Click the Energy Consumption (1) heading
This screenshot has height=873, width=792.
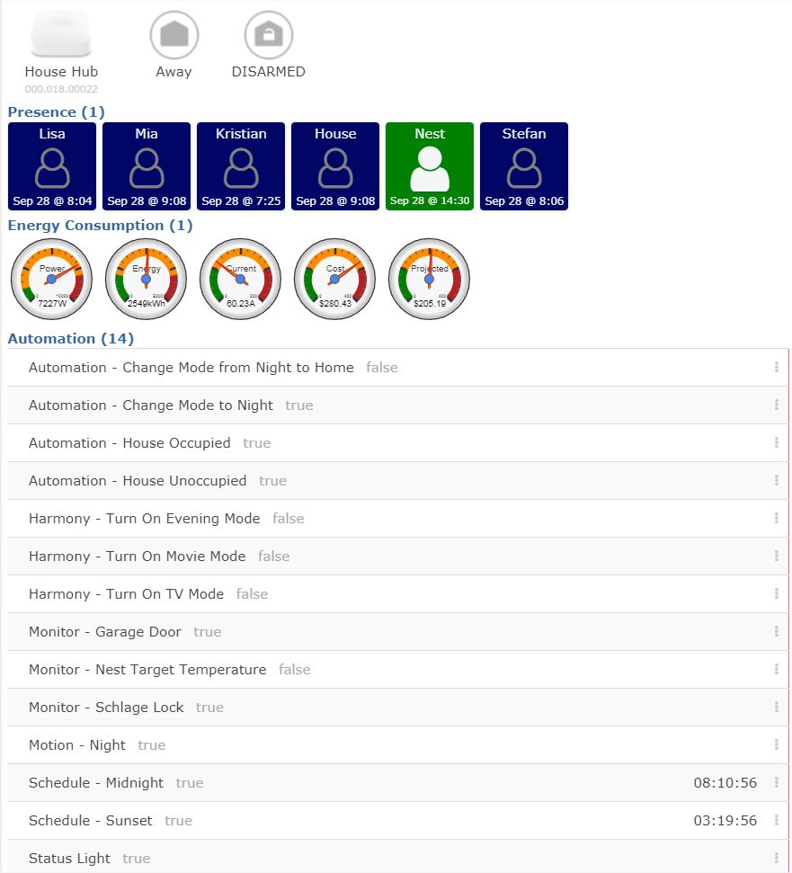click(100, 225)
